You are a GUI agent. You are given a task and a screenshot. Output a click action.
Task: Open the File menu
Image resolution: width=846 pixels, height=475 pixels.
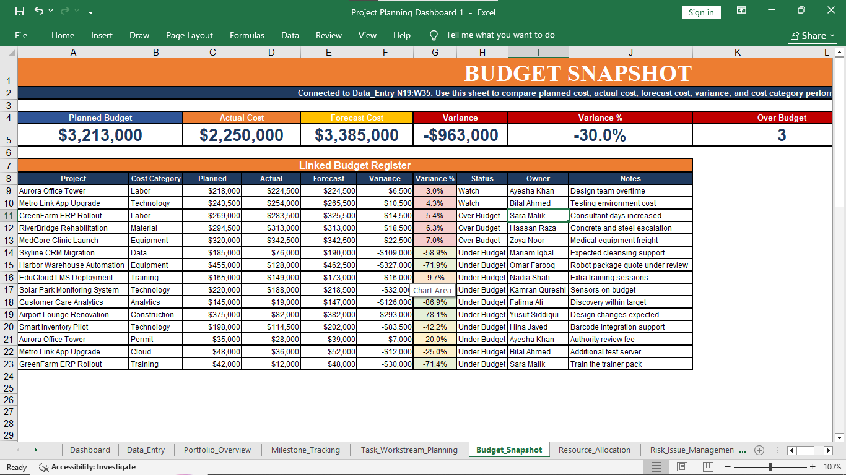[x=21, y=35]
